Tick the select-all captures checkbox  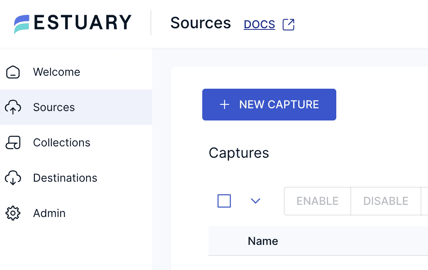tap(224, 201)
